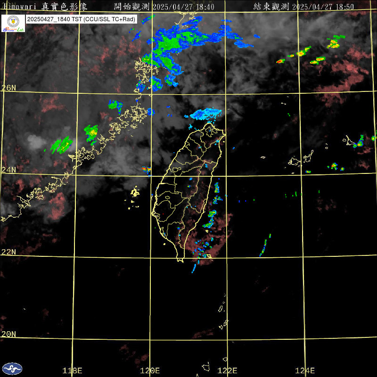The width and height of the screenshot is (377, 377).
Task: Click the 'Himawari 真實色影像' title text
Action: (45, 7)
